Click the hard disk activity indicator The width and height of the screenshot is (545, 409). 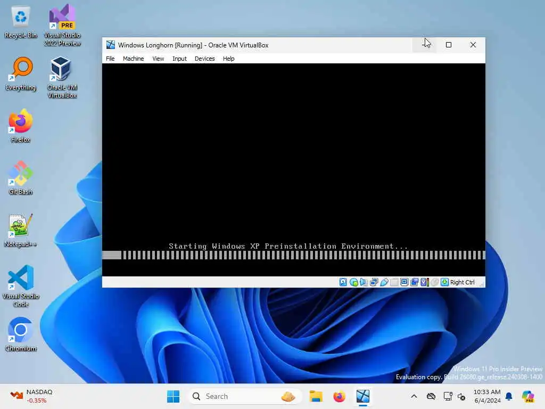tap(343, 282)
